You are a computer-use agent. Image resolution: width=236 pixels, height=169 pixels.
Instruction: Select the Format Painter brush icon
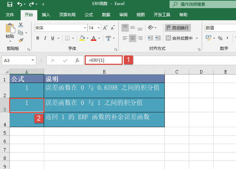(21, 40)
